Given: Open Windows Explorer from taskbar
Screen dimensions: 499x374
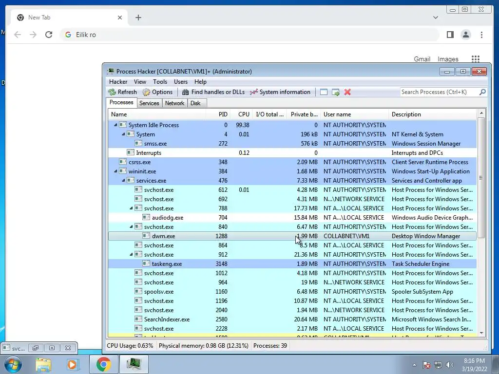Looking at the screenshot, I should [43, 365].
